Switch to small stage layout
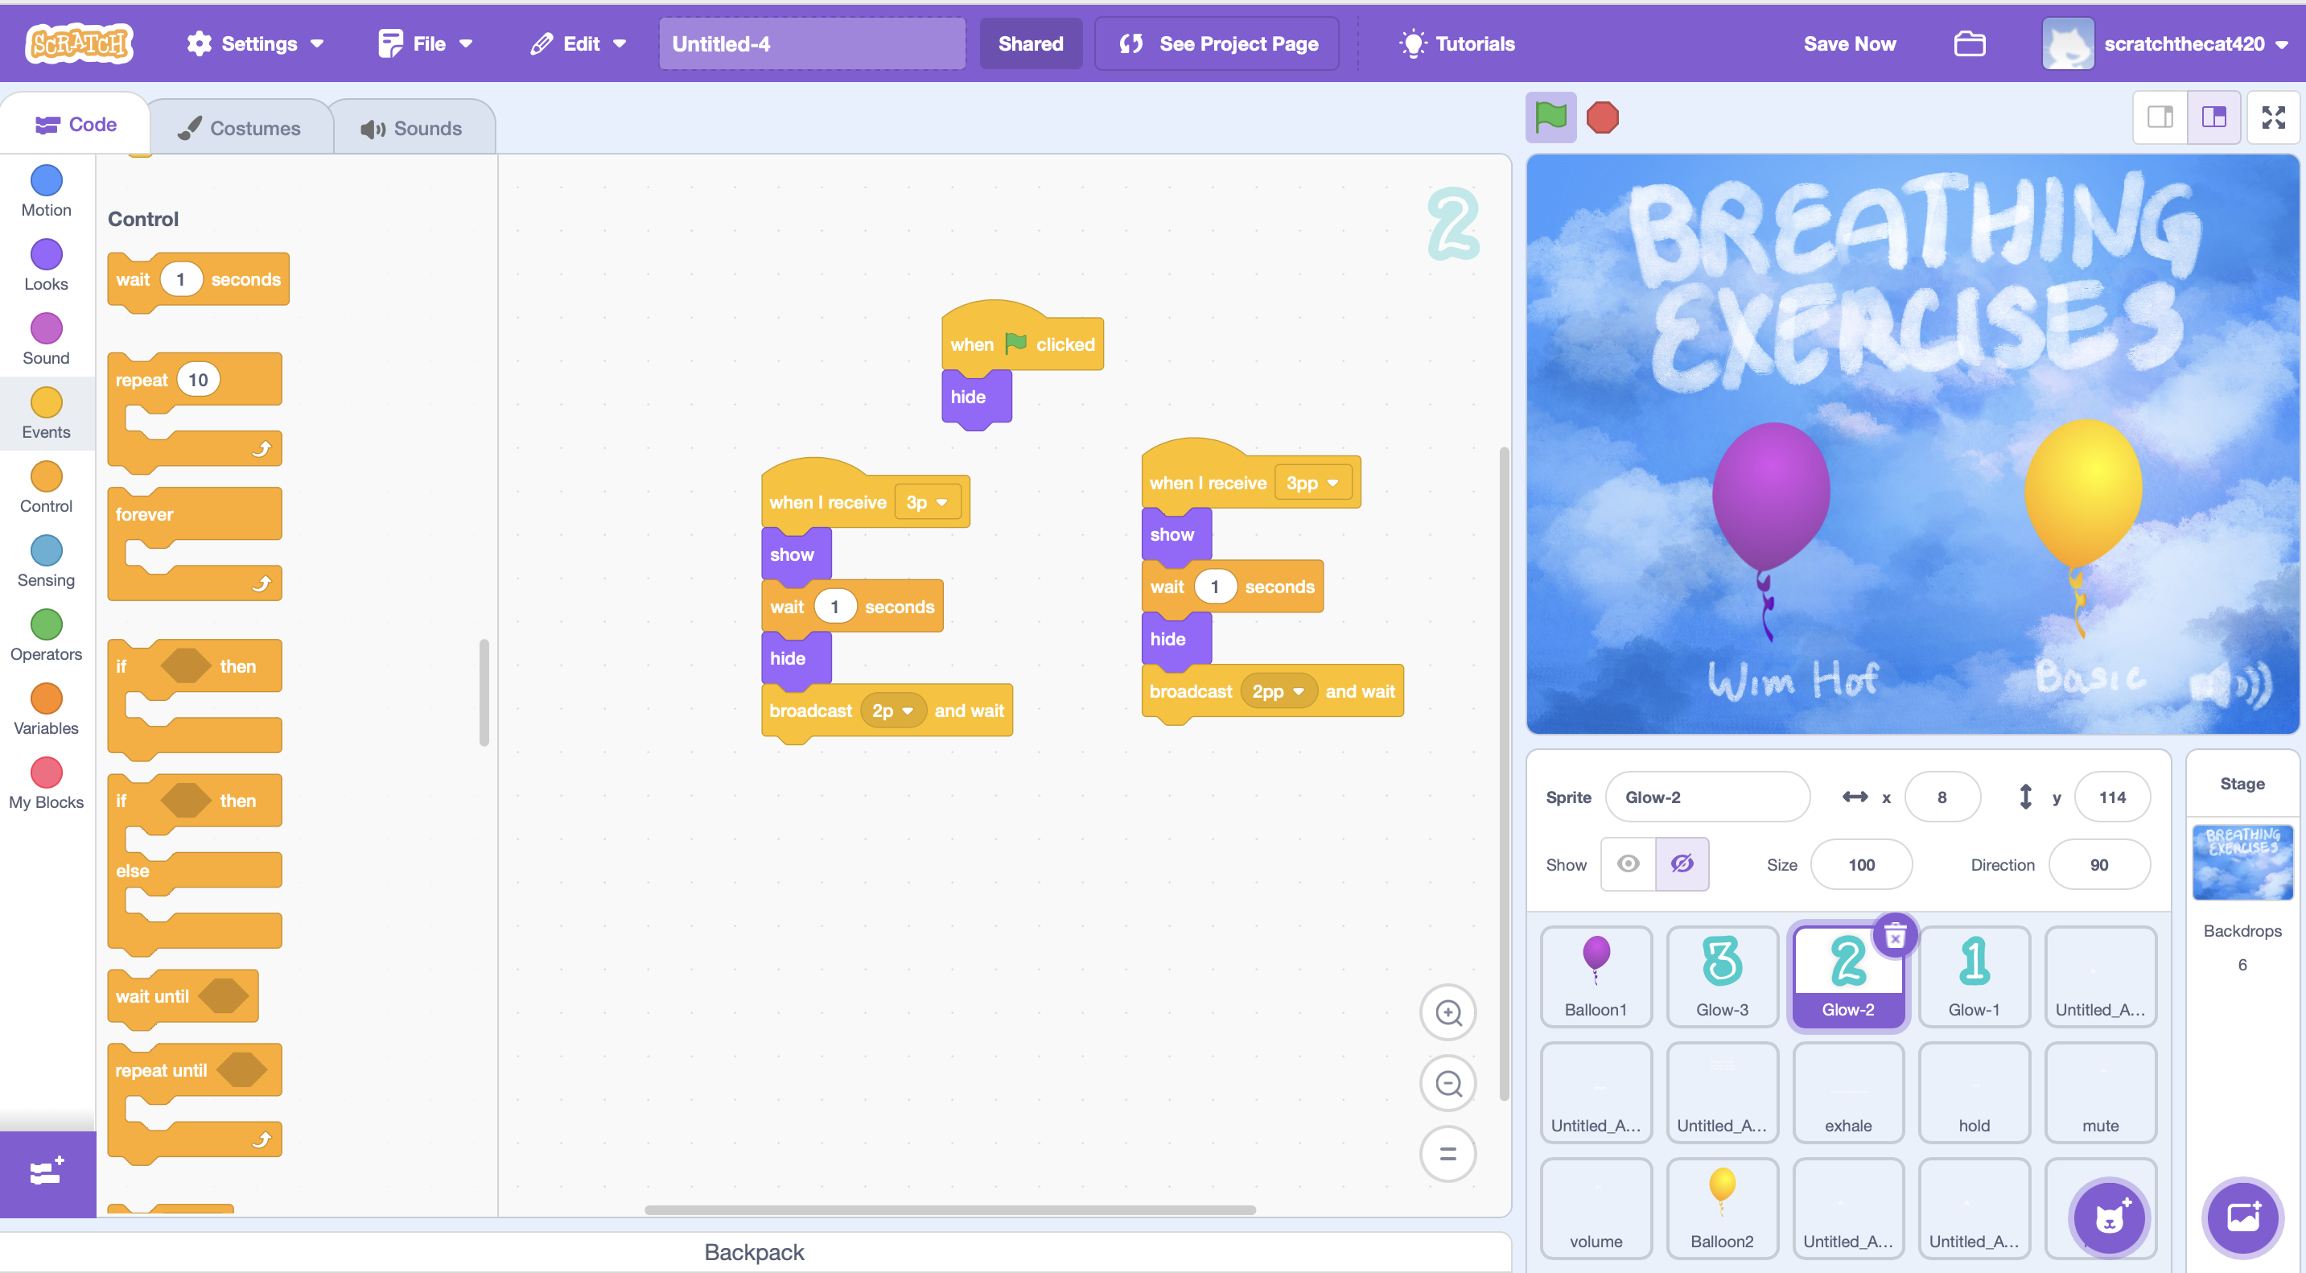 coord(2160,117)
